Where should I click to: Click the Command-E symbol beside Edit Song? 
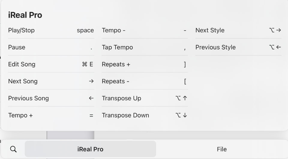pyautogui.click(x=88, y=64)
